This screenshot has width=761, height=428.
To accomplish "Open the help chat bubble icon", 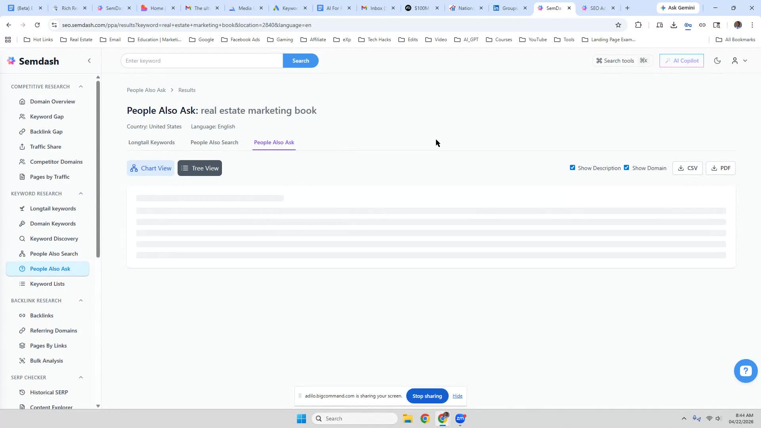I will 746,371.
